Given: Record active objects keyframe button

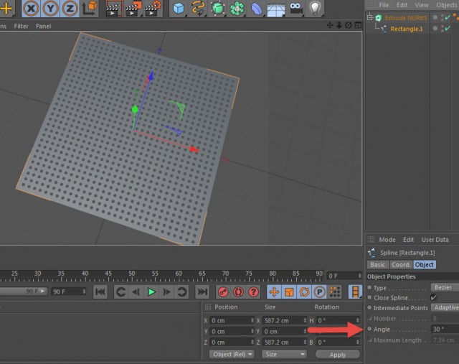Looking at the screenshot, I should click(223, 292).
